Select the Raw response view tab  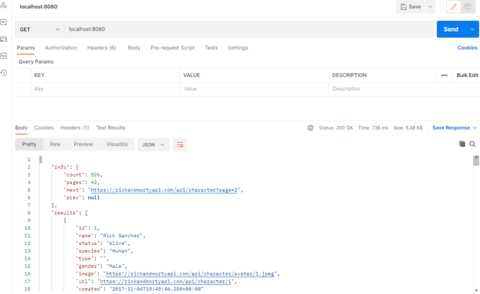tap(55, 144)
